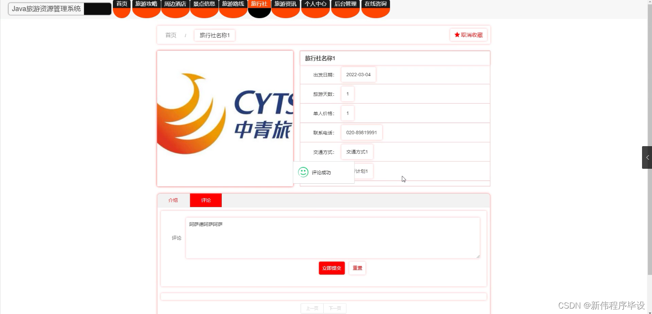Open the 个人中心 navigation item
This screenshot has width=652, height=314.
[x=315, y=4]
